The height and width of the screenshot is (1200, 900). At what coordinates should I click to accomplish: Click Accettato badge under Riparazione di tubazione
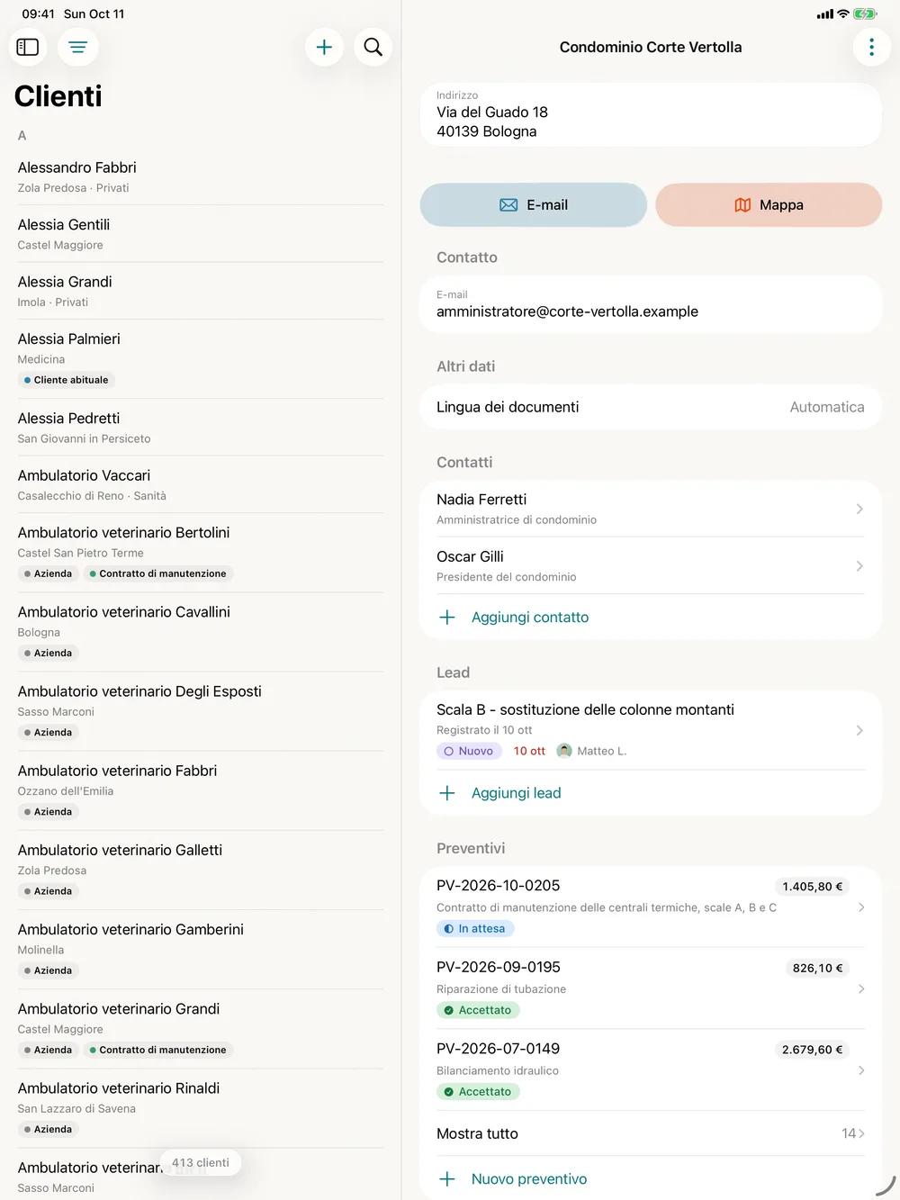(478, 1010)
